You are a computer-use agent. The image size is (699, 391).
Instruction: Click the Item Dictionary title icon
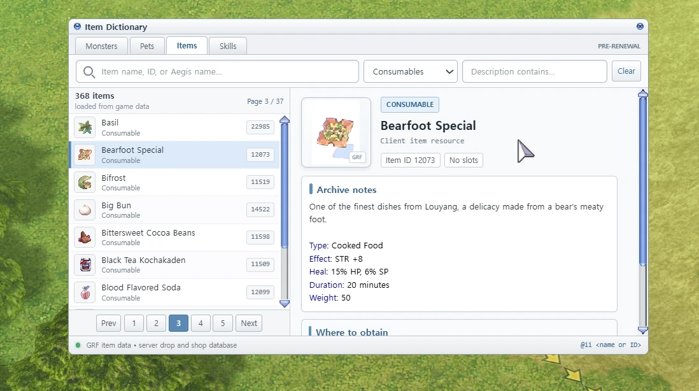tap(78, 27)
